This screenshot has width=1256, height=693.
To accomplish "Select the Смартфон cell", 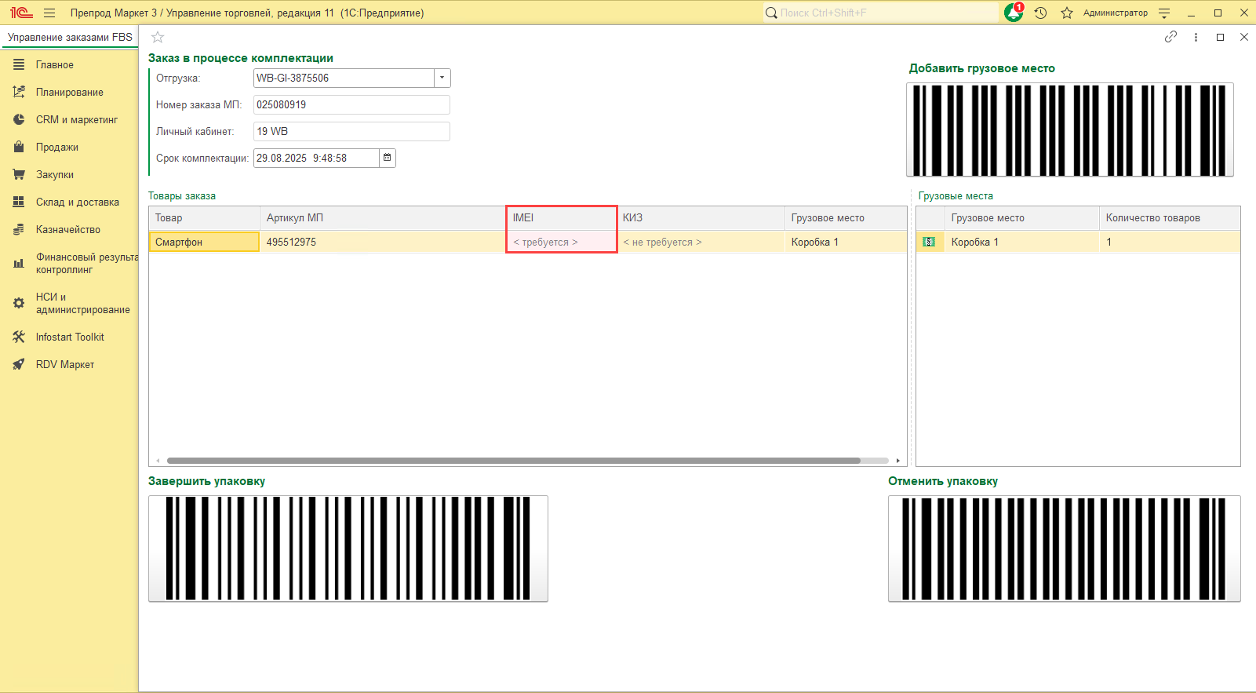I will pyautogui.click(x=204, y=242).
